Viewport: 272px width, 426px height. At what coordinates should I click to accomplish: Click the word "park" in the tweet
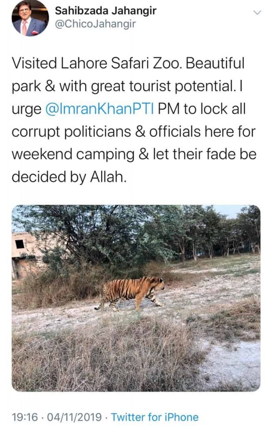(26, 87)
